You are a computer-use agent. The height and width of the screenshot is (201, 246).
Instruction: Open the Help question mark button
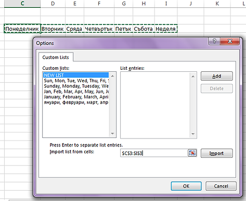coord(214,41)
